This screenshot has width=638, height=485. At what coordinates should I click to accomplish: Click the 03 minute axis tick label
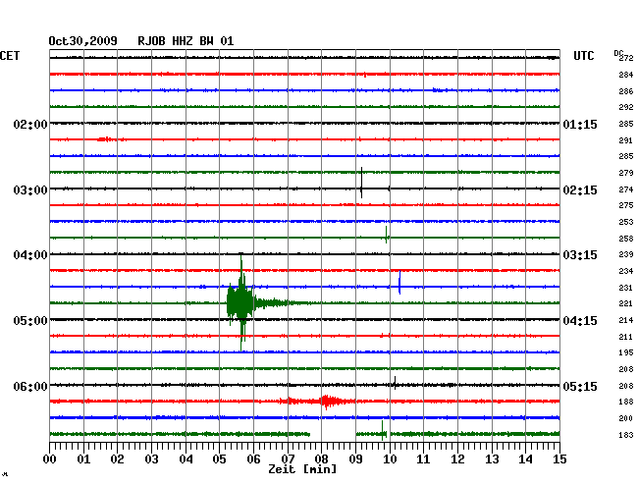click(x=151, y=459)
